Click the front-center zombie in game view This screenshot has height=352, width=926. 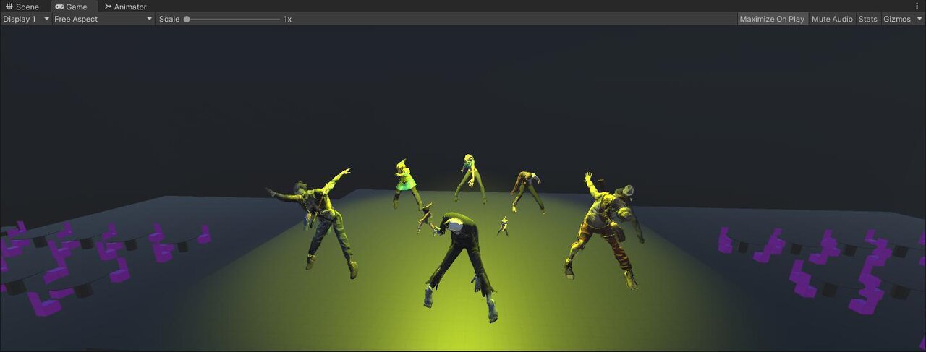[x=462, y=266]
